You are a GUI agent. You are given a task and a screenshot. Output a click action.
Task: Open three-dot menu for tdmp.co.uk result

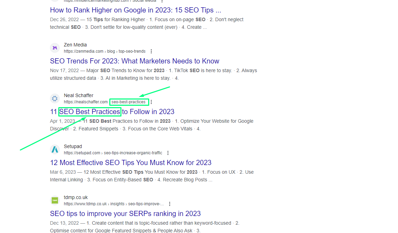[x=170, y=204]
